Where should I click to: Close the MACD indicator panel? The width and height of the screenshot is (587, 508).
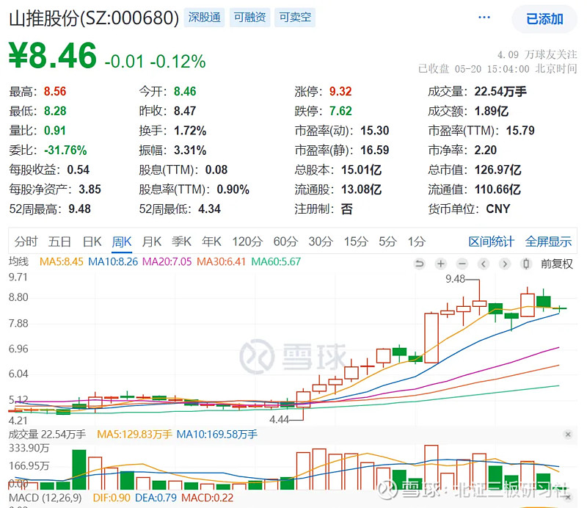[x=568, y=497]
